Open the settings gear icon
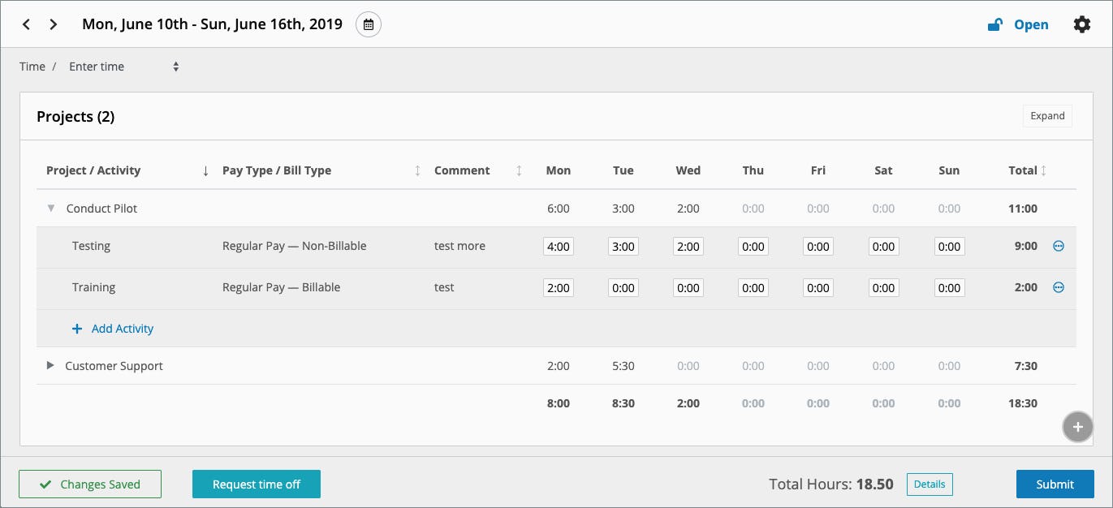This screenshot has height=508, width=1113. [x=1082, y=24]
